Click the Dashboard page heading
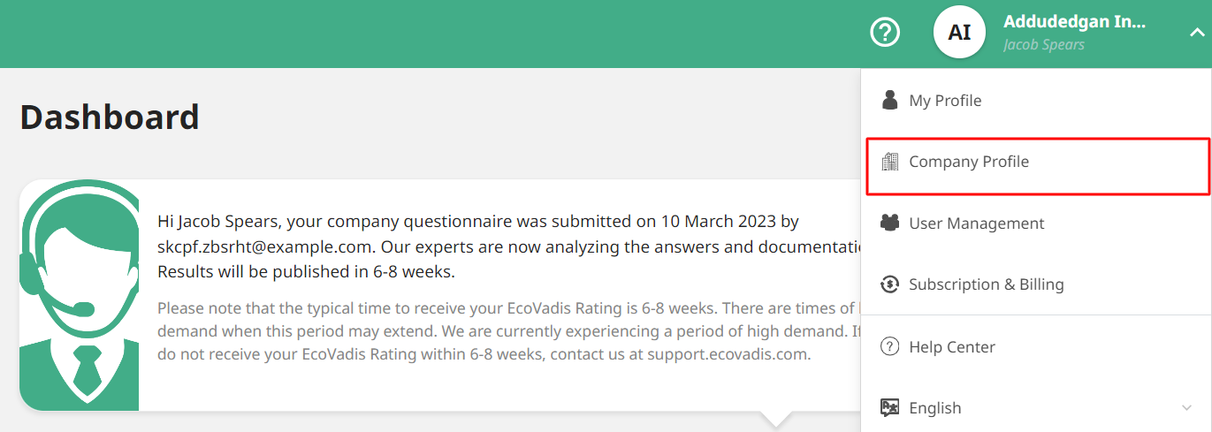This screenshot has height=432, width=1212. point(110,117)
